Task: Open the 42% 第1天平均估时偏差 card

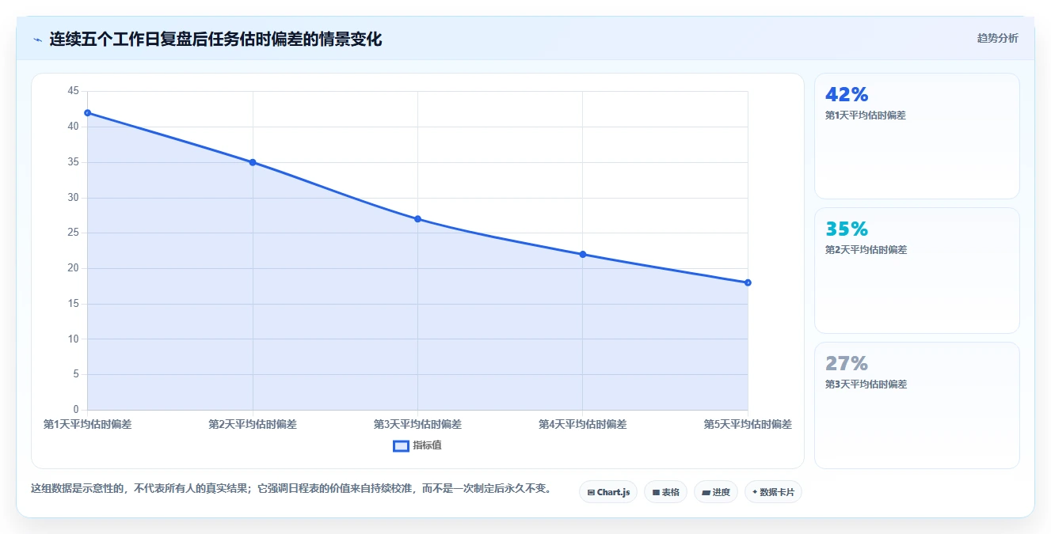Action: (x=916, y=136)
